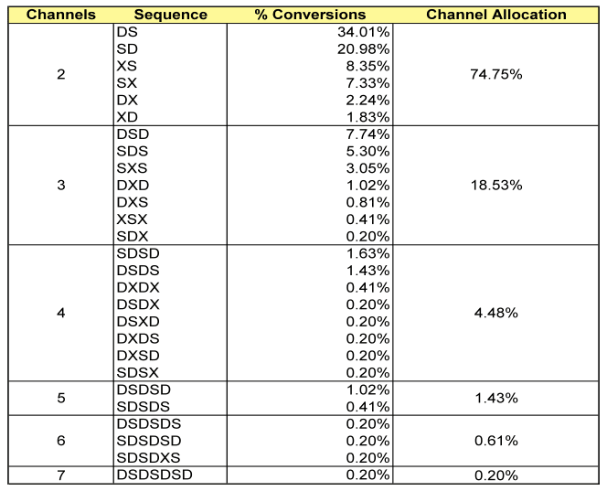Select the SDSD sequence cell
This screenshot has width=607, height=491.
click(136, 253)
